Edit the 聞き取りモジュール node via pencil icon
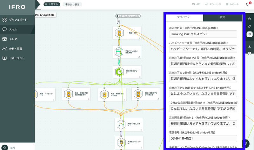 141,147
